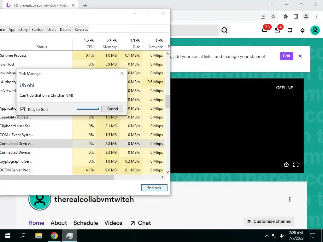Viewport: 323px width, 242px height.
Task: Open taskbar search magnifier
Action: click(x=23, y=236)
